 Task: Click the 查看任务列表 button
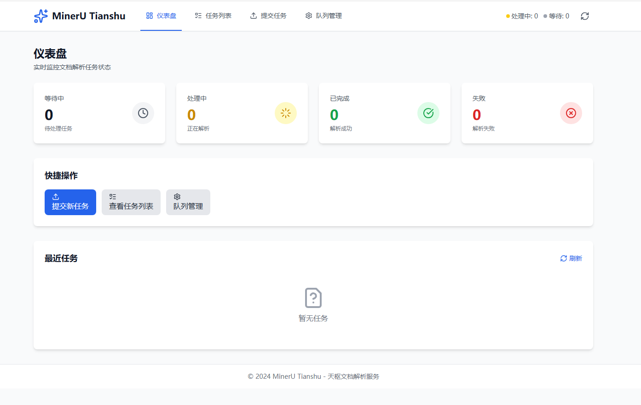131,202
